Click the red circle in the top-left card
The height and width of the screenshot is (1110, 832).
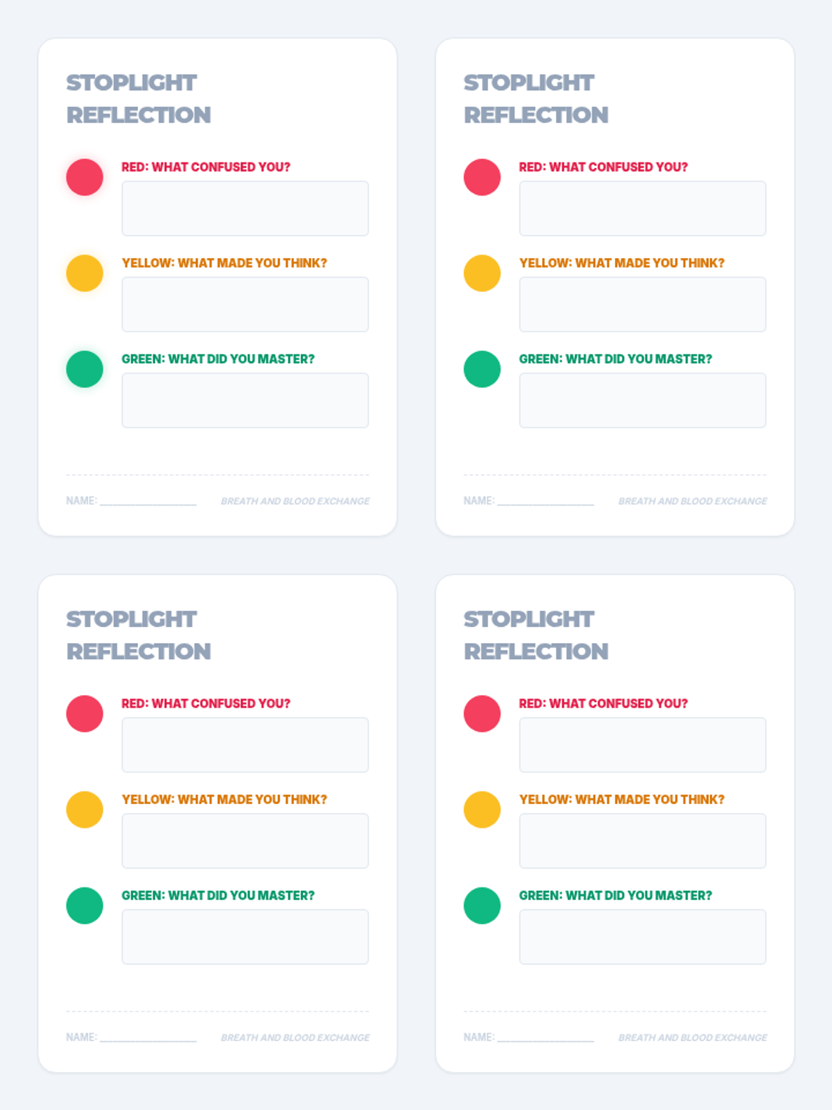85,177
